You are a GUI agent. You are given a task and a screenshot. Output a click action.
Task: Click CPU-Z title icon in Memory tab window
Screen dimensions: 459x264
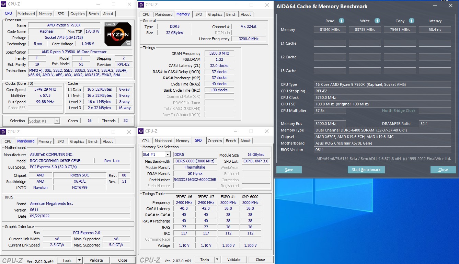click(x=141, y=5)
